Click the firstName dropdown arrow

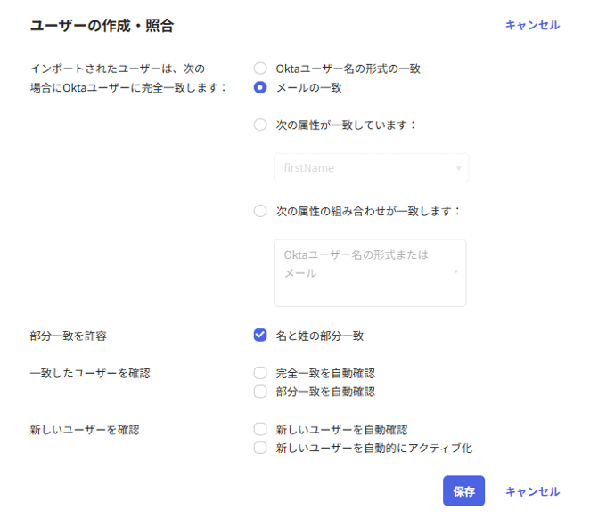coord(459,168)
